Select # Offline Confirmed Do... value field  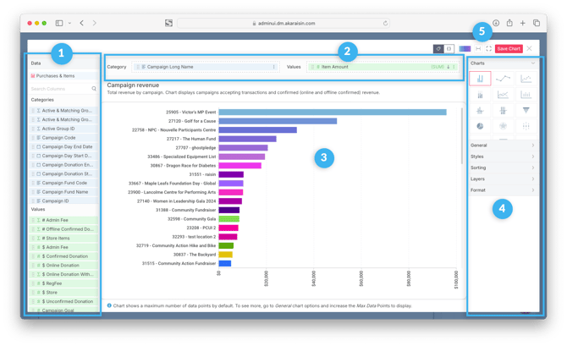point(63,229)
